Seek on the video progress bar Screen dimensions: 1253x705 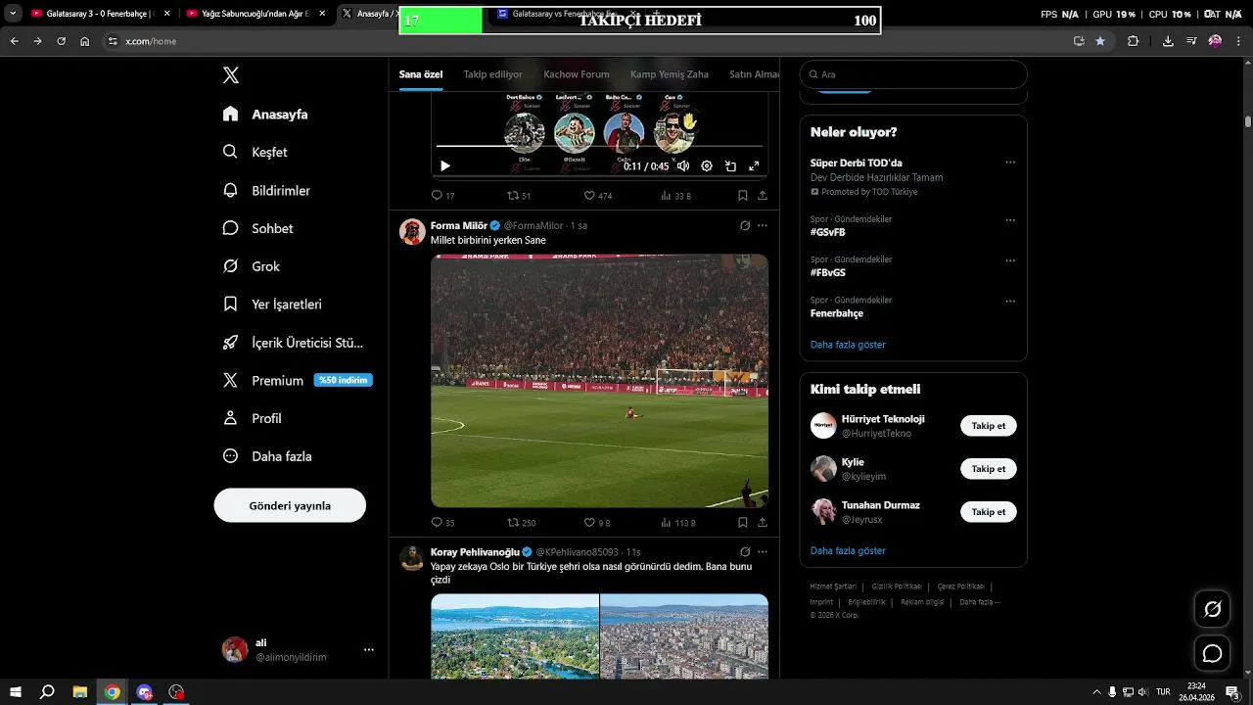click(x=599, y=146)
